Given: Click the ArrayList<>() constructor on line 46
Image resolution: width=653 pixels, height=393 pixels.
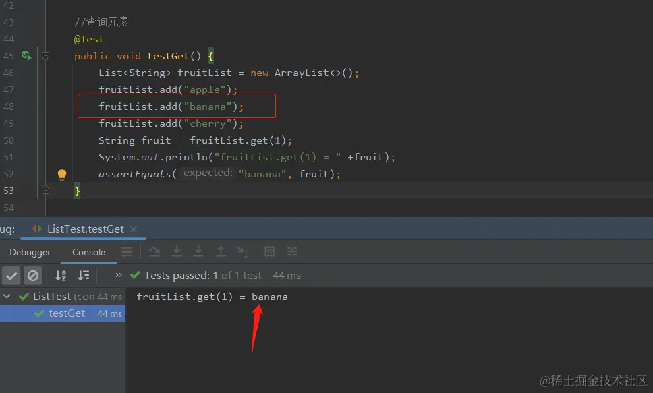Looking at the screenshot, I should click(x=314, y=73).
